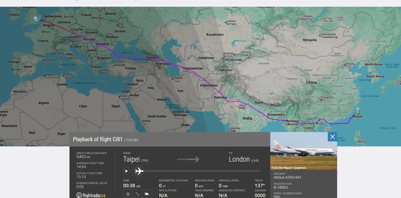Open the China Airlines aircraft photo
401x198 pixels.
click(304, 151)
